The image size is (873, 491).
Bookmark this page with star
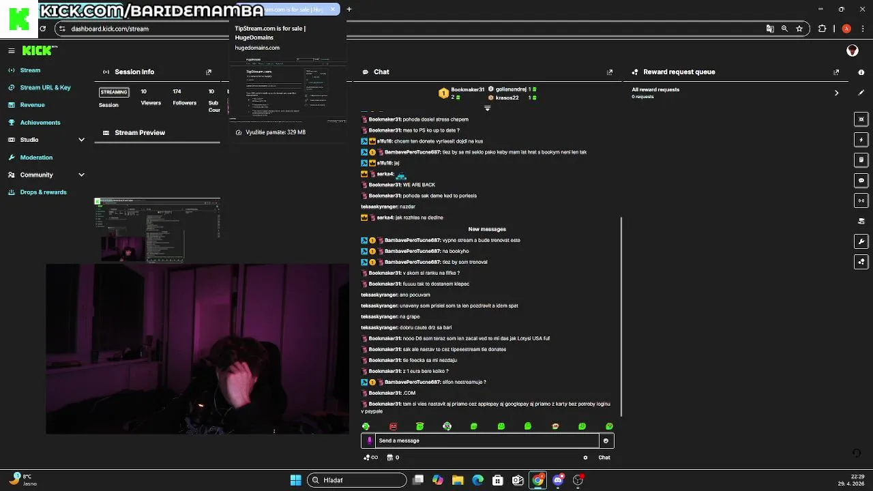[799, 29]
